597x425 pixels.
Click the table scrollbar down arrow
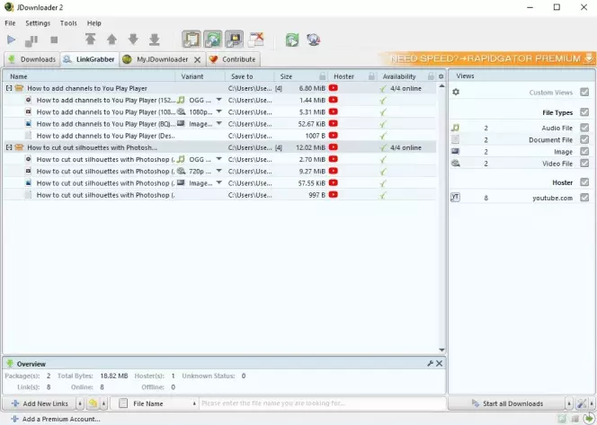[441, 350]
